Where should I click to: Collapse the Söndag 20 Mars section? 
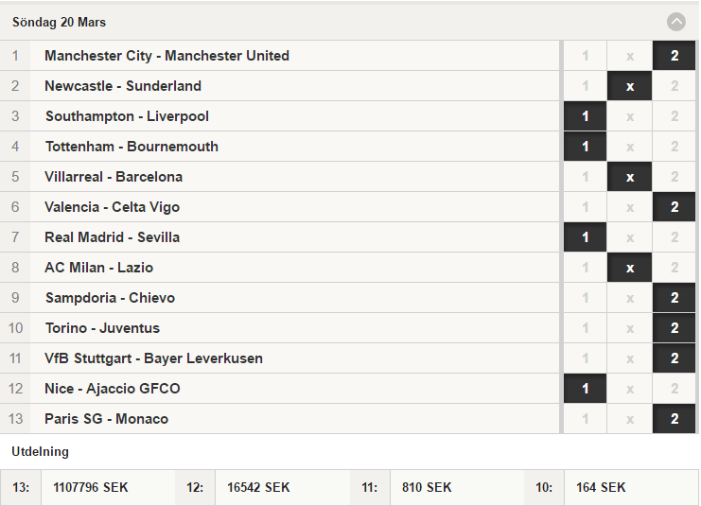pos(676,22)
